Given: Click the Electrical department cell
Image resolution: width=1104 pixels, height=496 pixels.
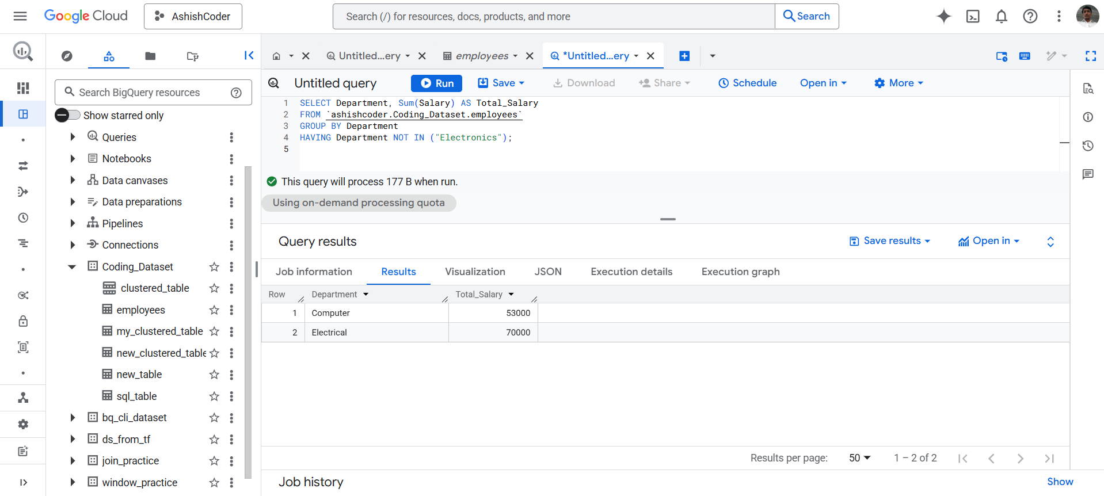Looking at the screenshot, I should pos(376,333).
